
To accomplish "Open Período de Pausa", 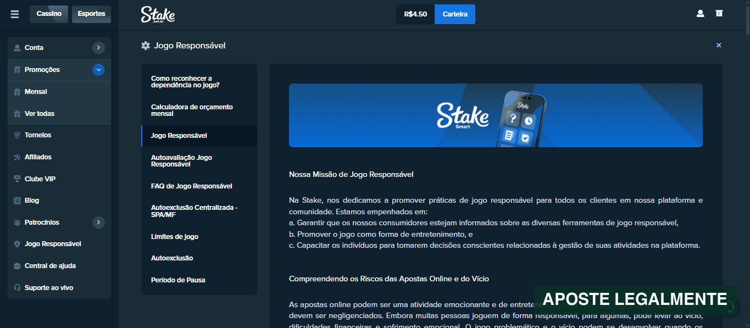I will [x=199, y=280].
